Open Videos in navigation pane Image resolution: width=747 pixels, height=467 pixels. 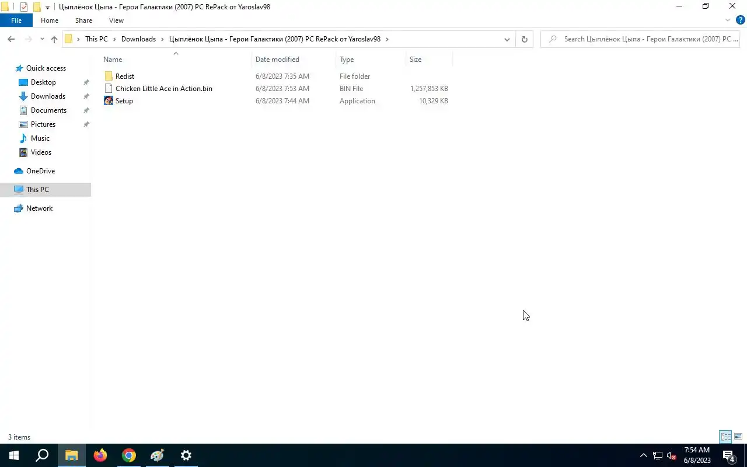(41, 152)
